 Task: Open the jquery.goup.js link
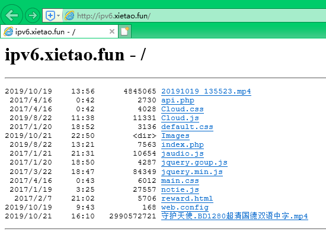pos(194,163)
